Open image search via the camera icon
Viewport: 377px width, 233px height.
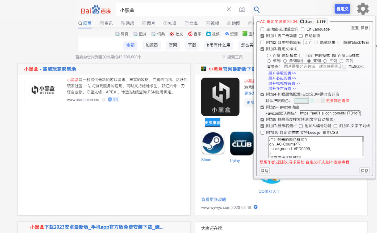point(242,10)
